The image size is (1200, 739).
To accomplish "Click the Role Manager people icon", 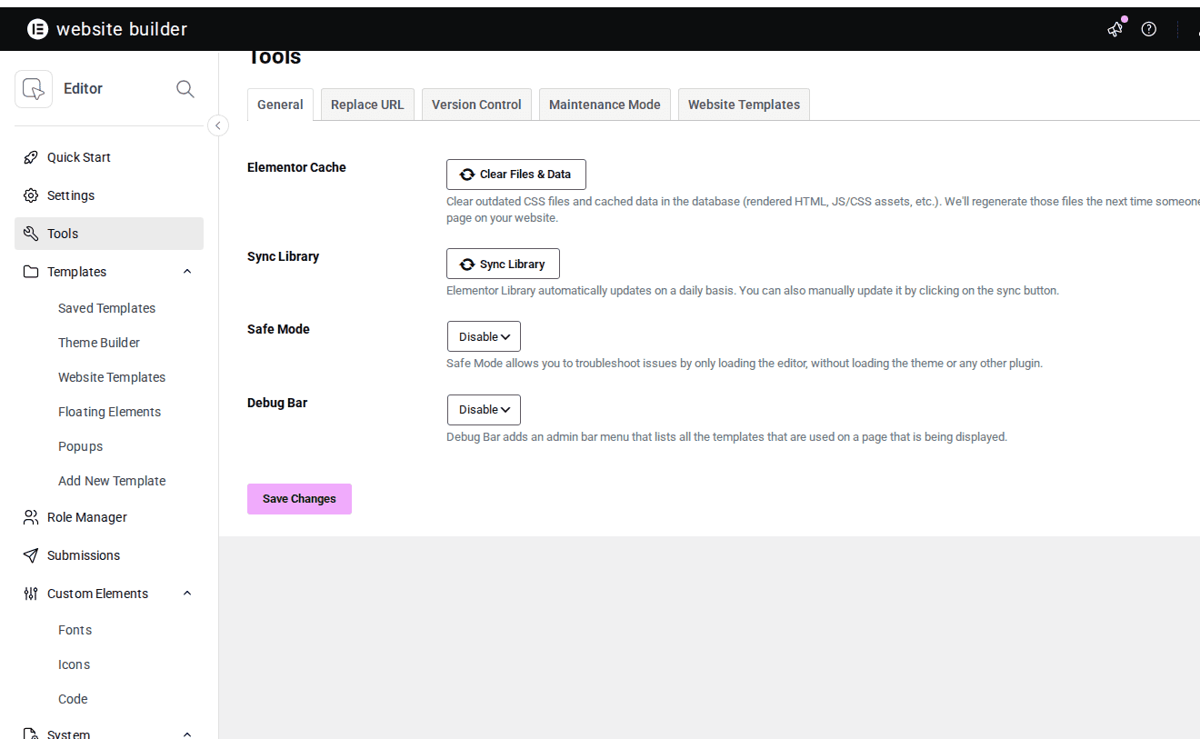I will coord(31,517).
